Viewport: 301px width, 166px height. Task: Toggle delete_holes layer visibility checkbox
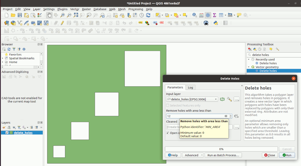pos(7,132)
